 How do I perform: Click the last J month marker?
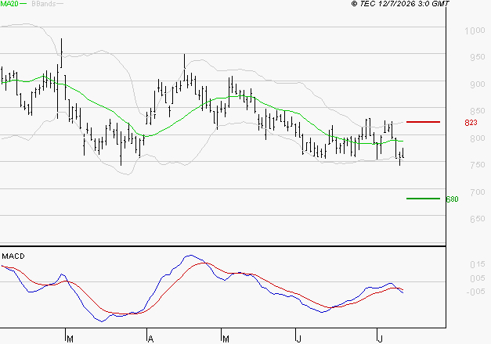click(x=381, y=339)
